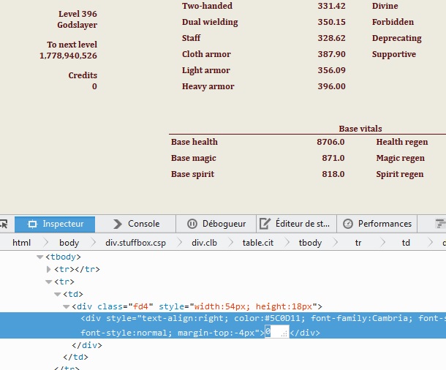
Task: Click the Level 396 text
Action: (x=78, y=14)
